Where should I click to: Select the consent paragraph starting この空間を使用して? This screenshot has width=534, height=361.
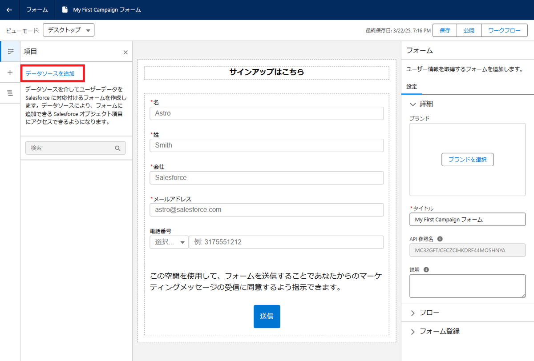(267, 281)
